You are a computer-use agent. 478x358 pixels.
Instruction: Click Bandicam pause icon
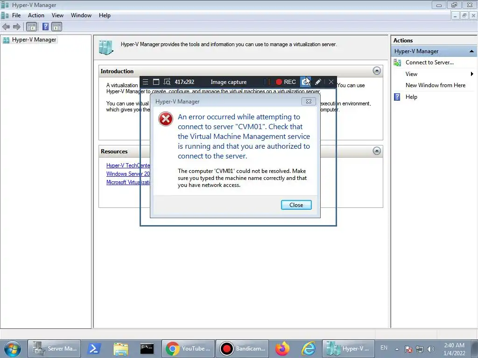267,82
